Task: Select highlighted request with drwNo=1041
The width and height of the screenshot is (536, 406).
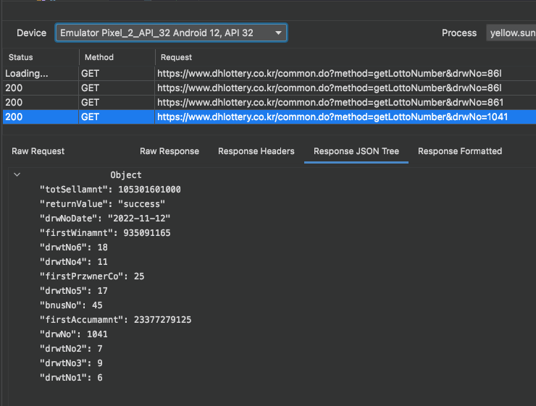Action: pyautogui.click(x=269, y=117)
